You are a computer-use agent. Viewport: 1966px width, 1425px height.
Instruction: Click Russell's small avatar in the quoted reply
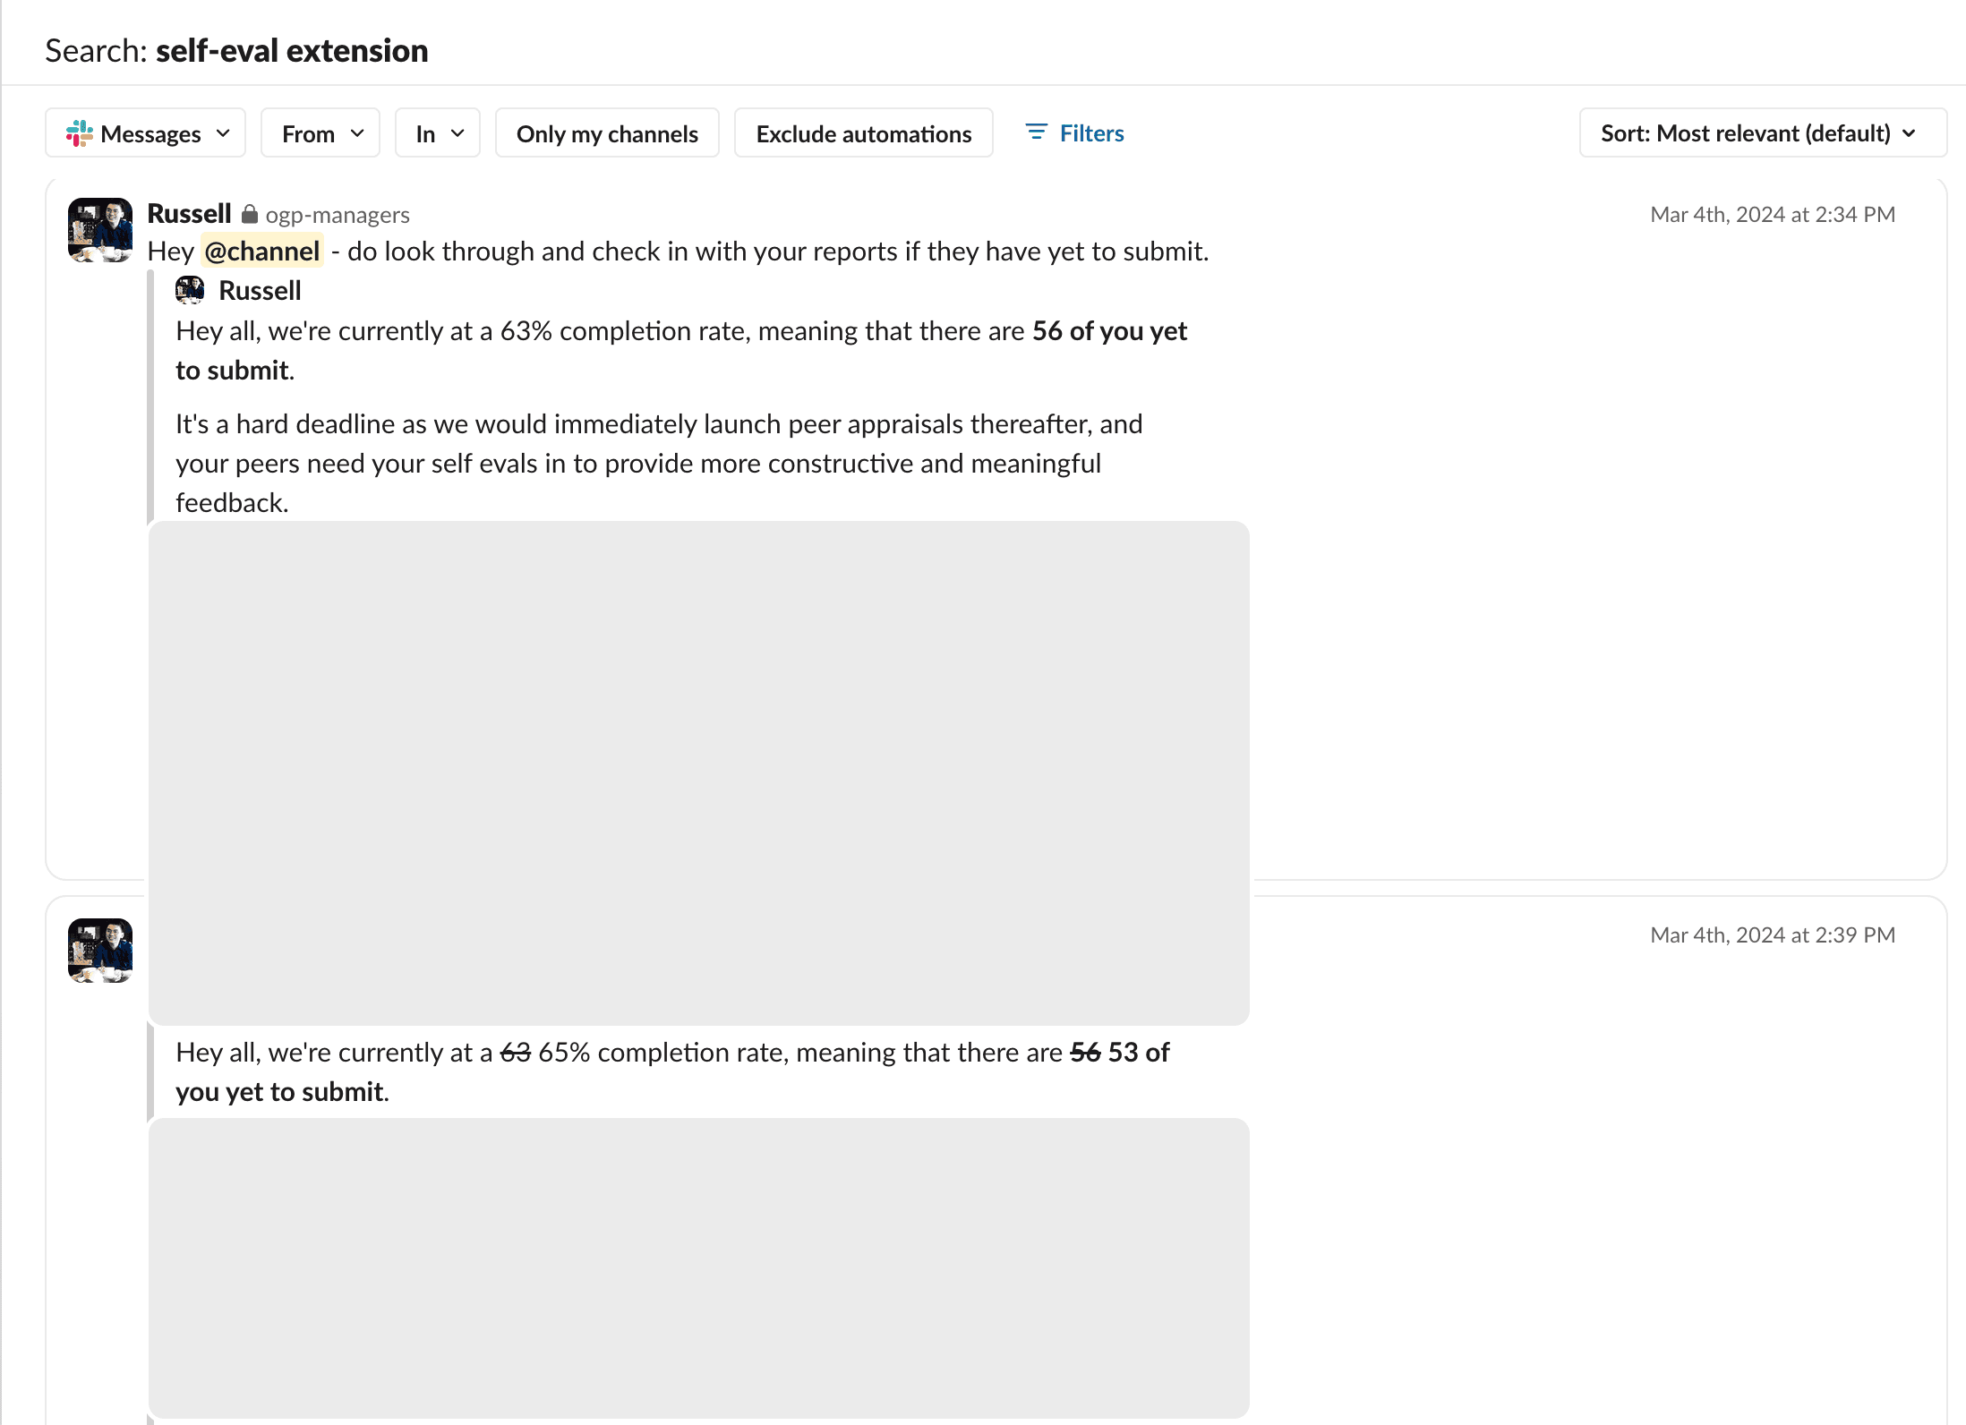[191, 289]
